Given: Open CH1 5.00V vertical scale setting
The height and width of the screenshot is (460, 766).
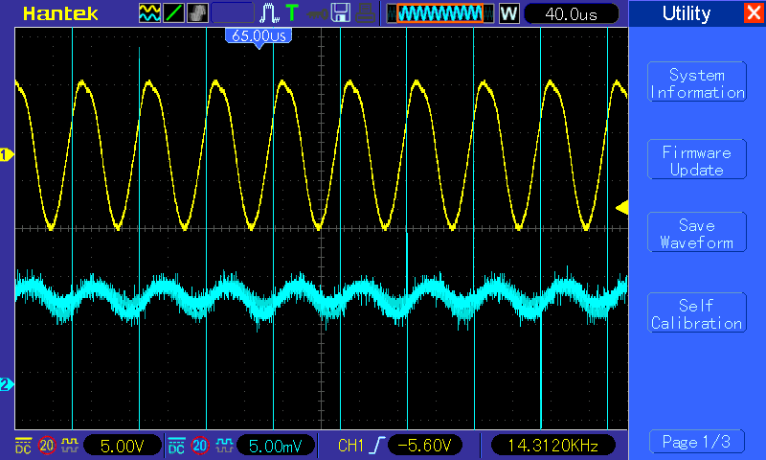Looking at the screenshot, I should (x=123, y=446).
